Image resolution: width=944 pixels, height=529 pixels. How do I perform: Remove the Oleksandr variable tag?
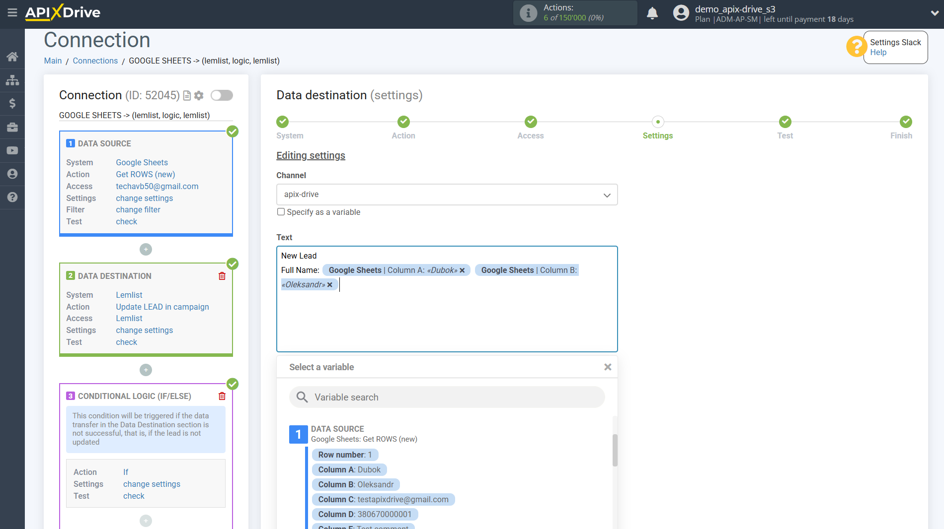(330, 285)
